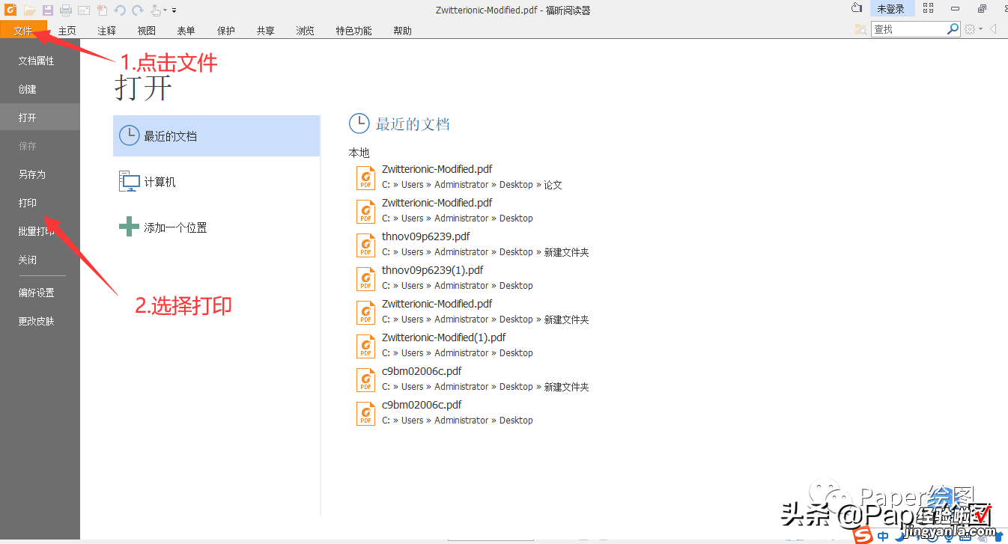This screenshot has width=1008, height=544.
Task: Switch to the 帮助 tab
Action: tap(403, 31)
